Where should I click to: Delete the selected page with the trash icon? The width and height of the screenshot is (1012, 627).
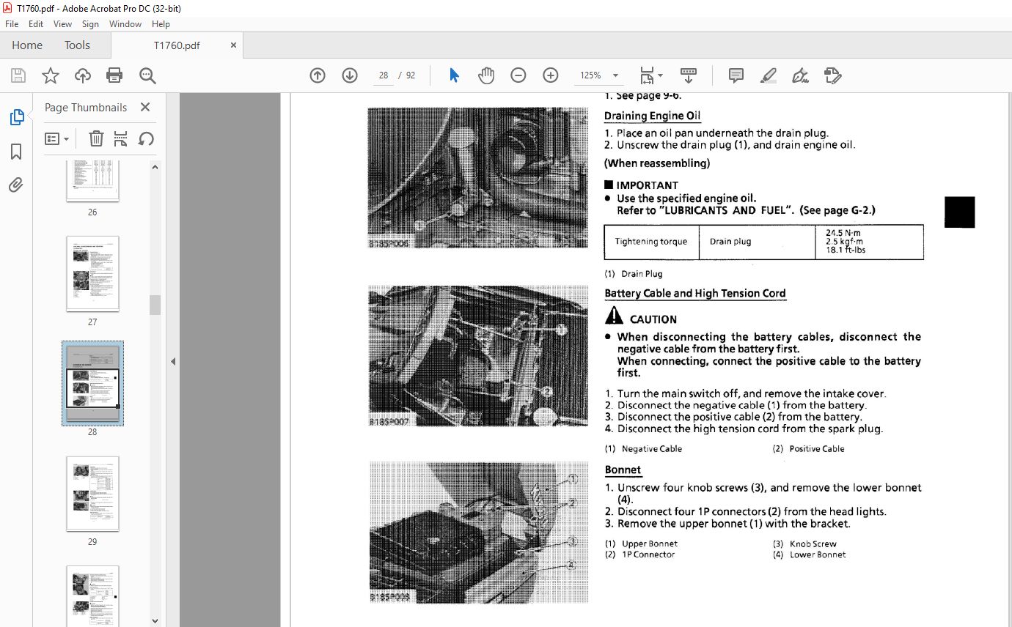96,138
